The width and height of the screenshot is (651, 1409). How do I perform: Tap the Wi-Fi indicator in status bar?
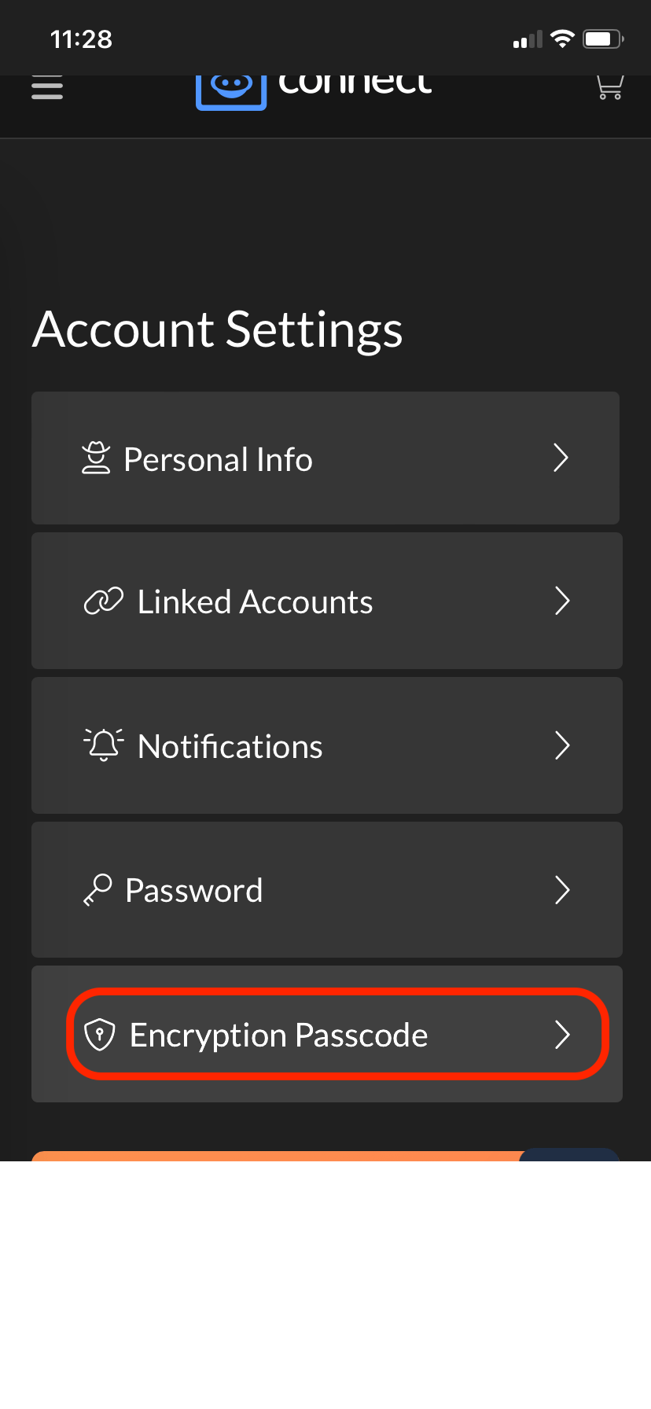pyautogui.click(x=563, y=38)
